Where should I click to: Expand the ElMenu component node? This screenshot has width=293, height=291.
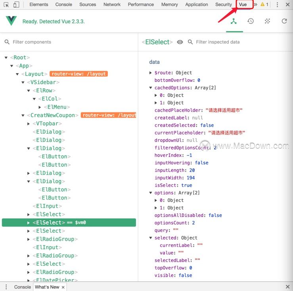coord(40,107)
